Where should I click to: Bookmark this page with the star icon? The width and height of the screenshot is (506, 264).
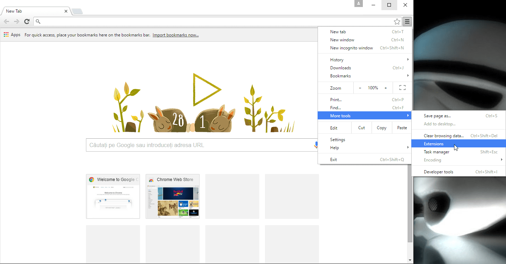[x=397, y=22]
